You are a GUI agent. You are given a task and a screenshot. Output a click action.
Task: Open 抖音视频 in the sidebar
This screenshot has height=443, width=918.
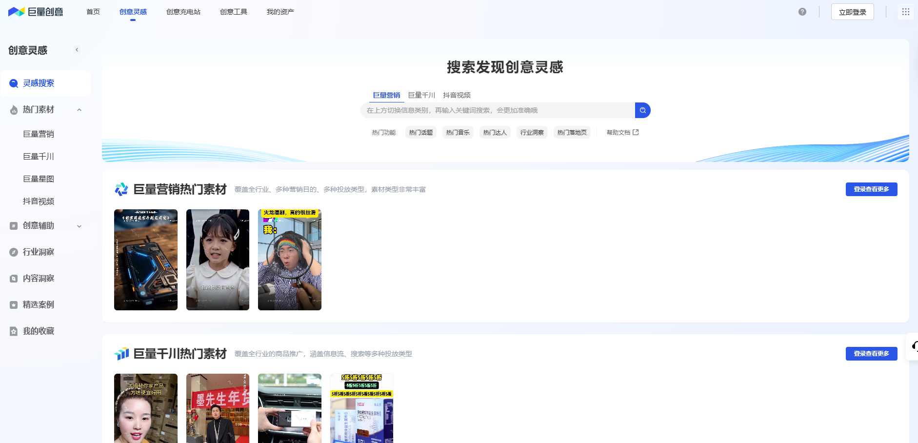tap(39, 201)
